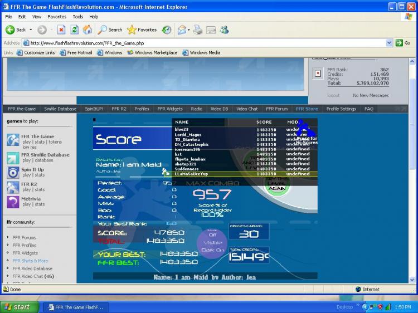
Task: Go to Home using the house icon
Action: click(x=88, y=30)
